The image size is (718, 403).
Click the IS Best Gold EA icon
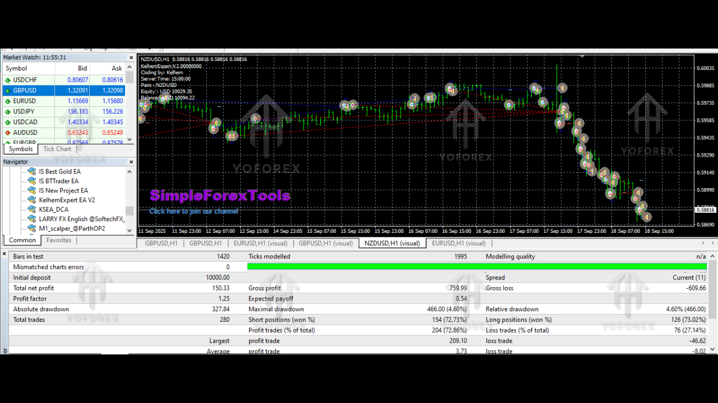pyautogui.click(x=32, y=171)
